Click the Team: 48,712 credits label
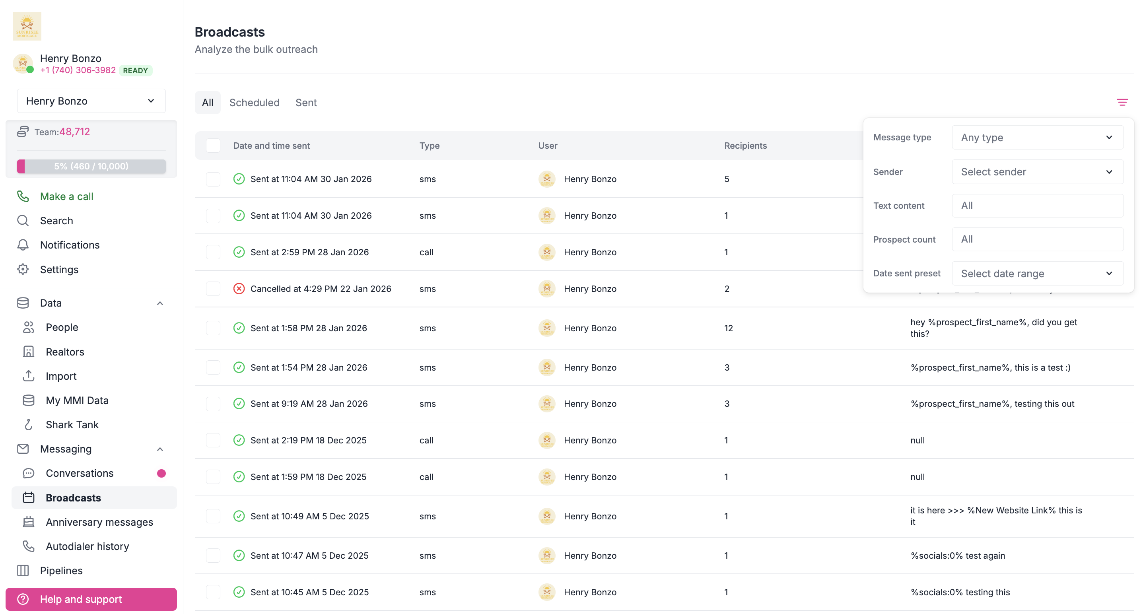Viewport: 1143px width, 614px height. tap(62, 132)
